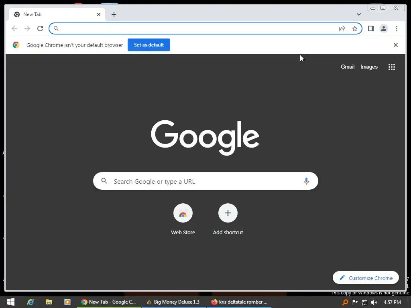The width and height of the screenshot is (411, 308).
Task: Open the network tray icon
Action: pos(364,302)
